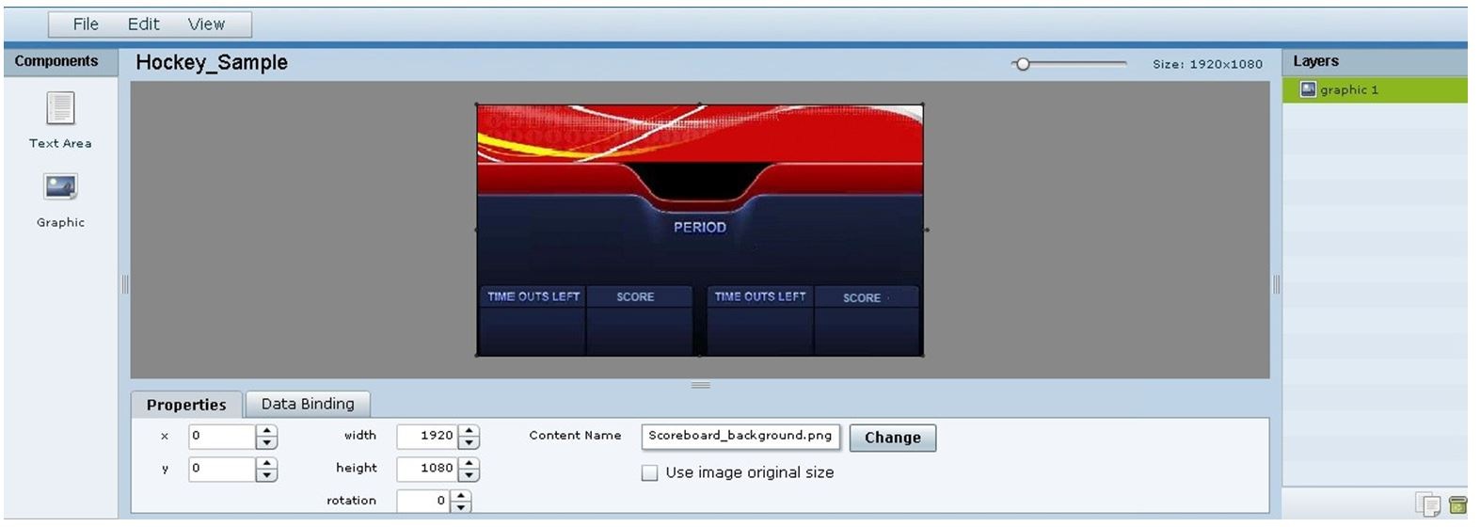Image resolution: width=1480 pixels, height=527 pixels.
Task: Click the Size: 1920x1080 label
Action: coord(1207,64)
